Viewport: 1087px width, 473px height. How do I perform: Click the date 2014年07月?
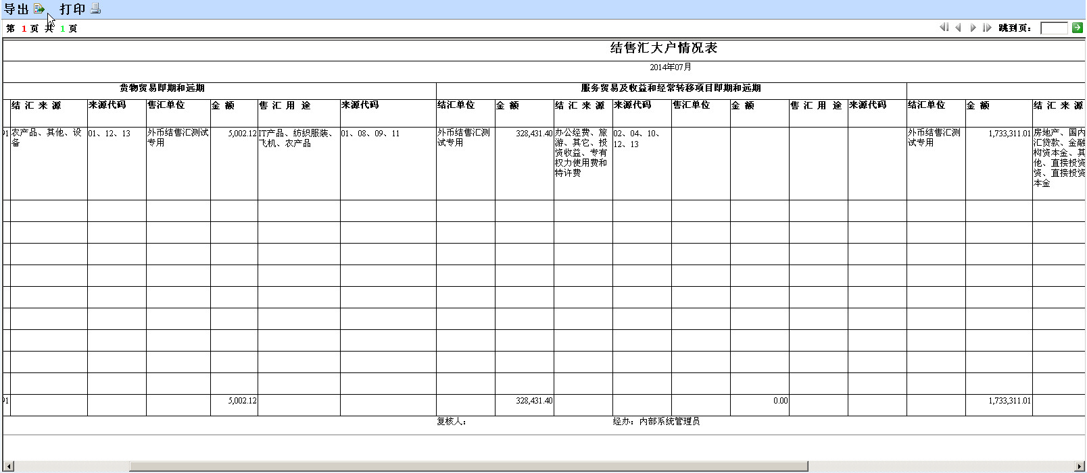[671, 67]
